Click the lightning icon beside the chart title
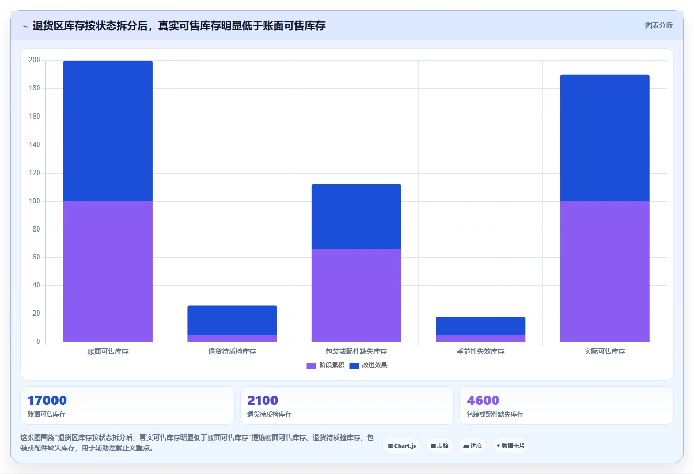 pos(25,26)
